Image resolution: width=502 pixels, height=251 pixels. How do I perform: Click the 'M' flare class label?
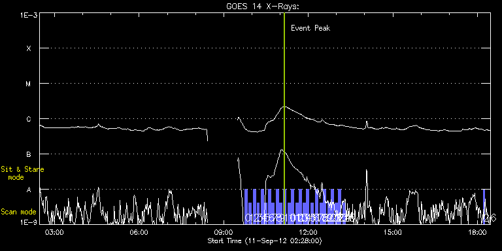29,84
